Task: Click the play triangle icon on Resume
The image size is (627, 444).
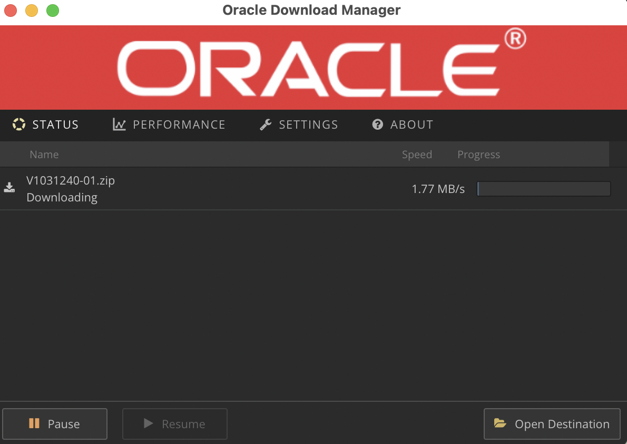Action: (x=149, y=423)
